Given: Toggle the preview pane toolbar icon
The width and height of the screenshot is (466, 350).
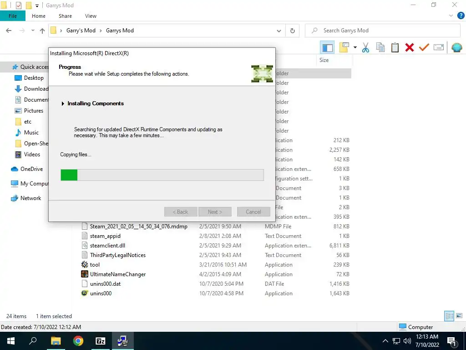Looking at the screenshot, I should (x=327, y=47).
